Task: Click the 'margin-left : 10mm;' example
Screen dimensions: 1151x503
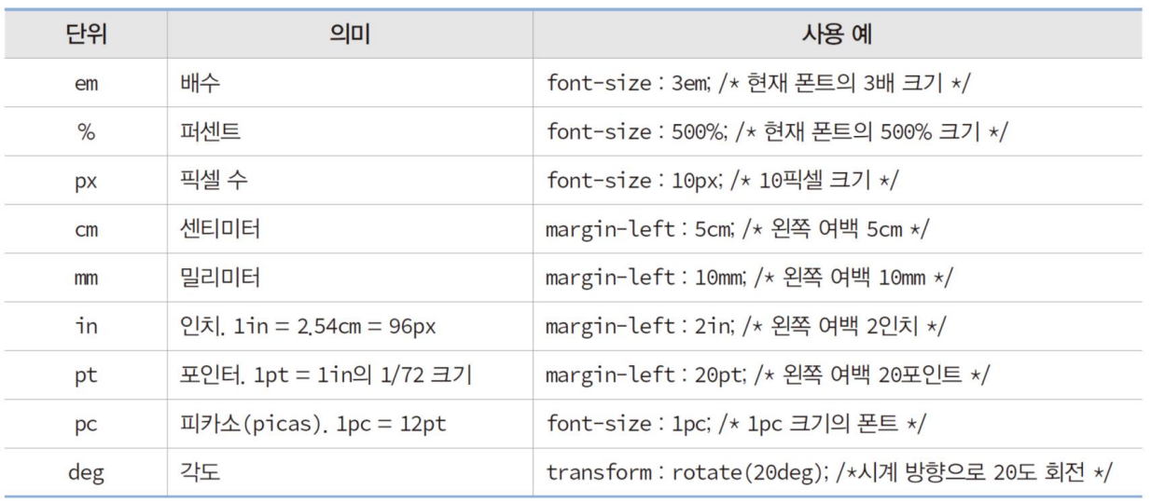Action: pos(645,277)
